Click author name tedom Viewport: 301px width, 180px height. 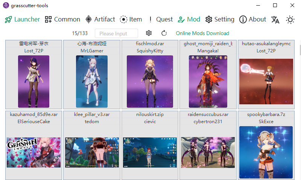[92, 122]
